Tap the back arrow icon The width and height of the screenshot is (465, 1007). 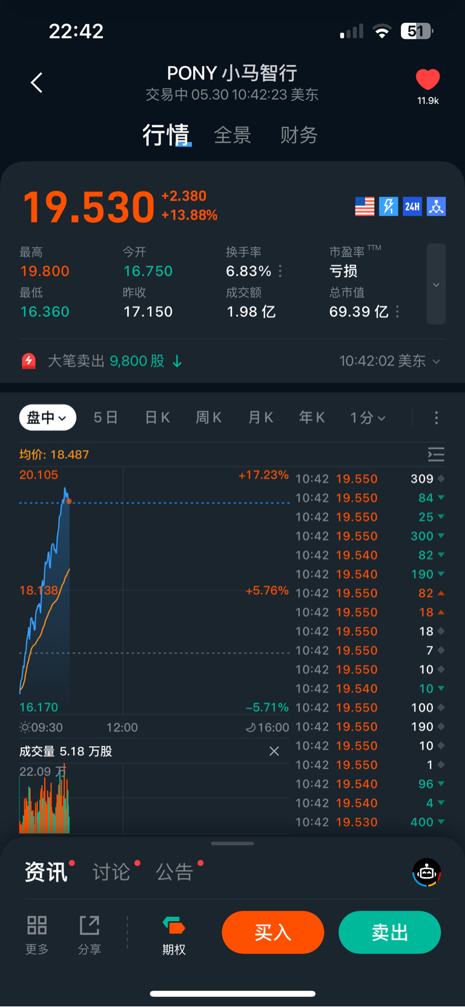(x=37, y=82)
